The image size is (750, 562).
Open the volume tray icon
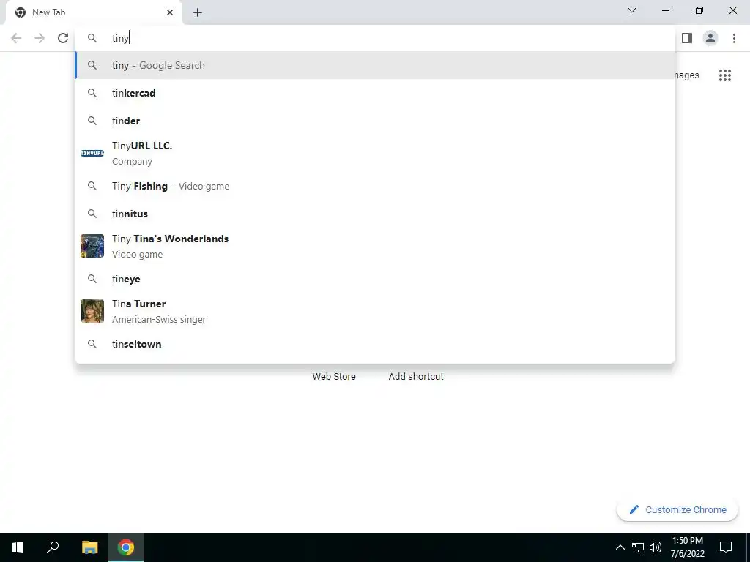point(656,547)
